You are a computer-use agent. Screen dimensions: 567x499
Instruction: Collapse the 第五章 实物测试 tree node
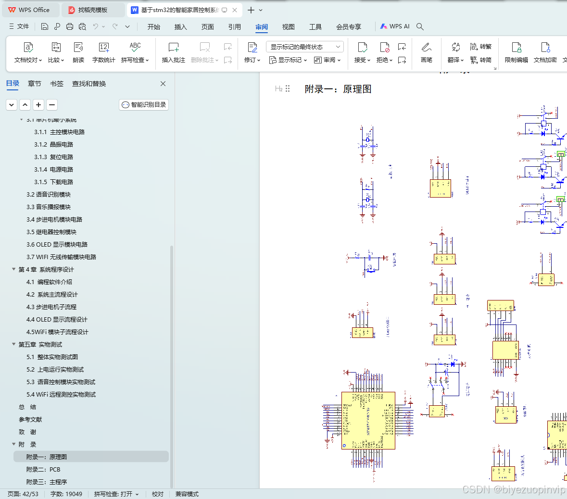pyautogui.click(x=14, y=344)
